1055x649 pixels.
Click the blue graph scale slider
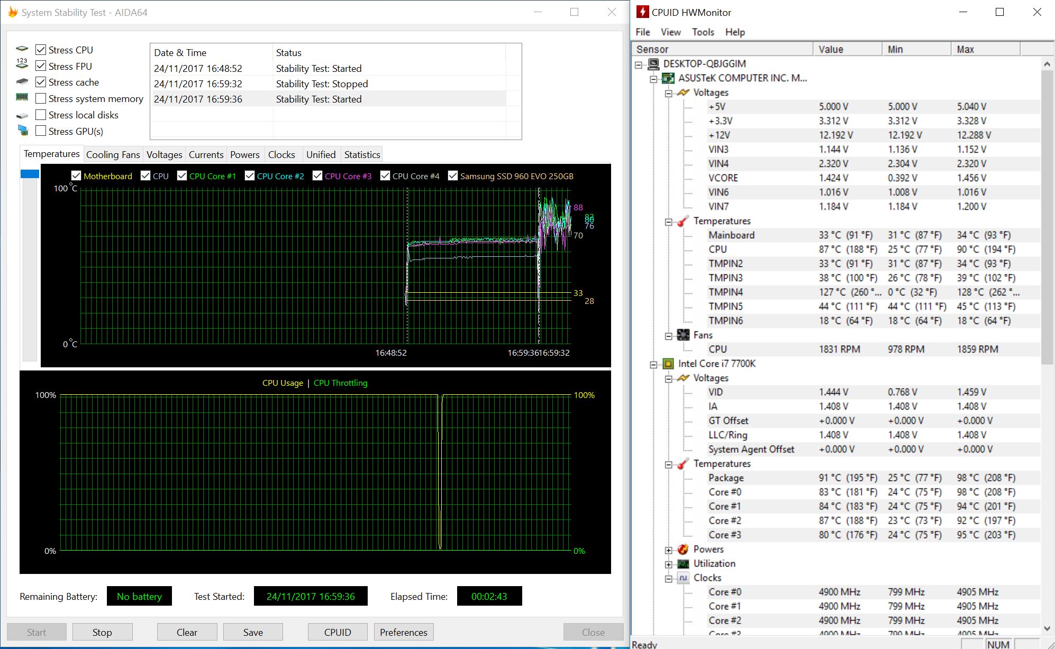click(30, 174)
